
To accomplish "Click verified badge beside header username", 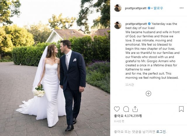I will click(149, 8).
